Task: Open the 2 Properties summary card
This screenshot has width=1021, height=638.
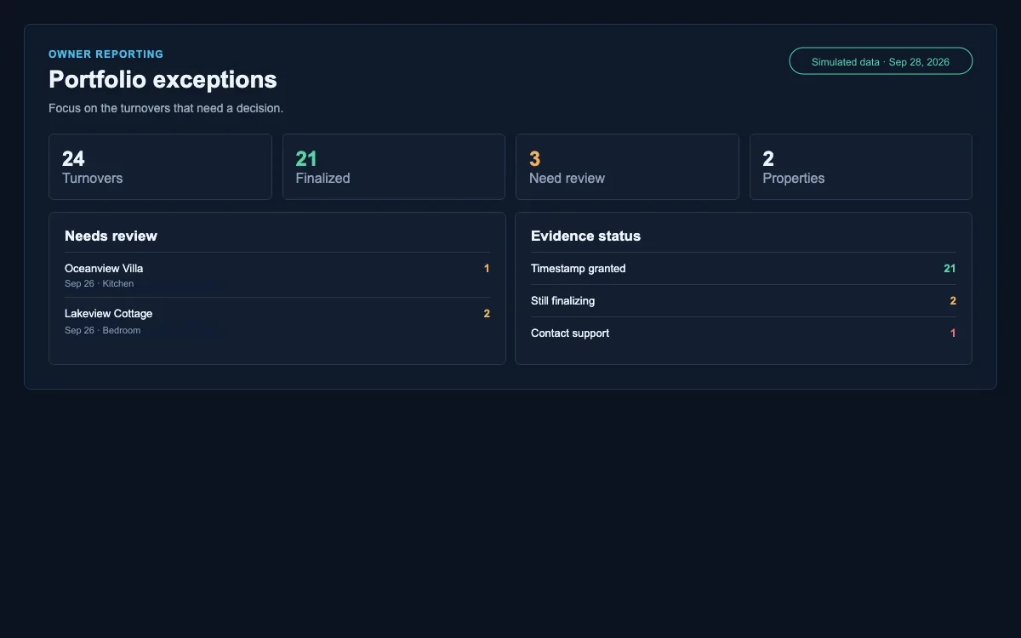Action: coord(861,167)
